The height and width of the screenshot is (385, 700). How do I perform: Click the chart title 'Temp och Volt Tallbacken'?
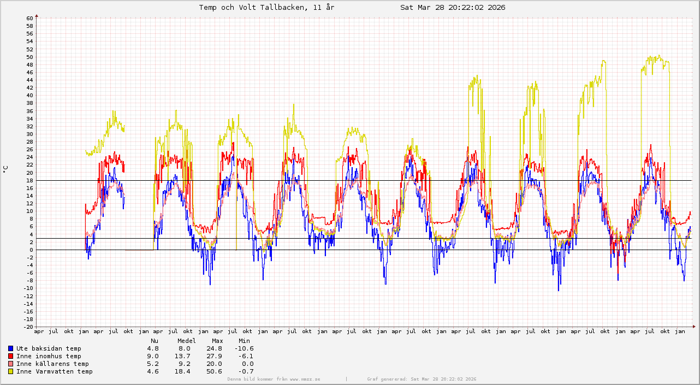[x=266, y=8]
